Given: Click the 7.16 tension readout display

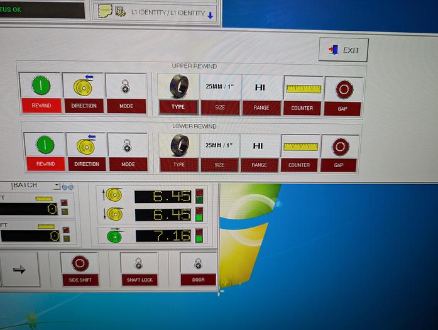Looking at the screenshot, I should point(163,236).
